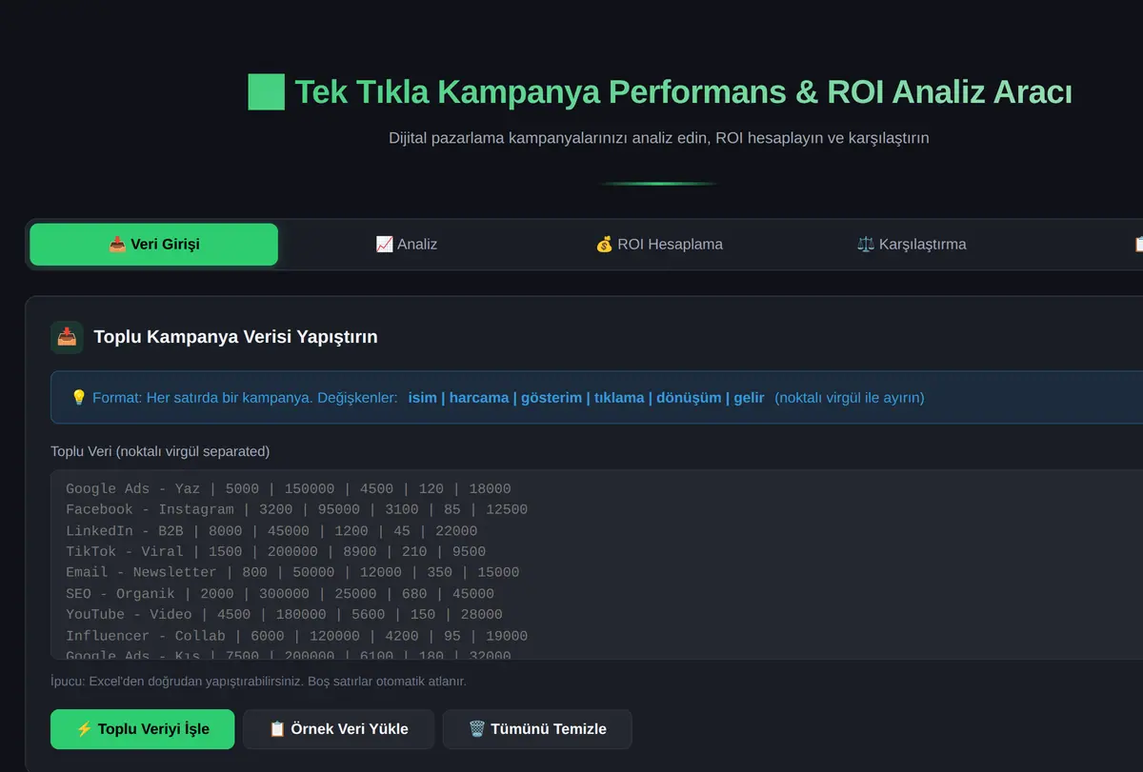Click the 'LinkedIn - B2B' data line
This screenshot has height=772, width=1143.
coord(271,530)
